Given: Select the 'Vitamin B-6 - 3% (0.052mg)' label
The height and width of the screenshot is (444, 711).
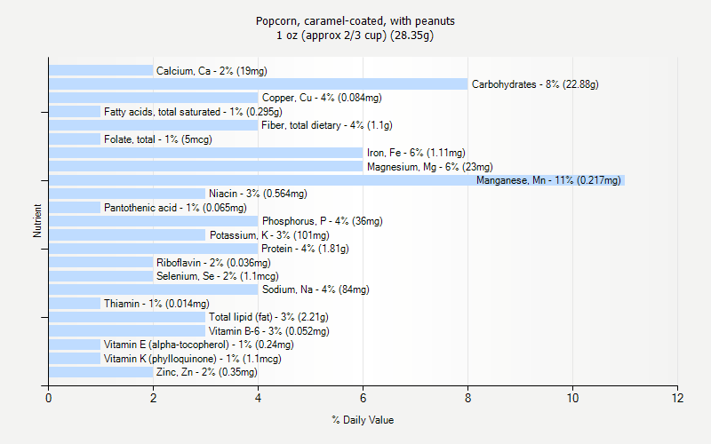Looking at the screenshot, I should pyautogui.click(x=269, y=331).
